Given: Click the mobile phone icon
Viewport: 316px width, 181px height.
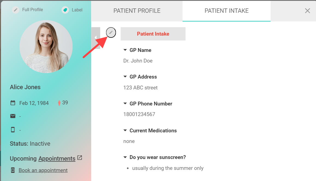Looking at the screenshot, I should pyautogui.click(x=13, y=130).
